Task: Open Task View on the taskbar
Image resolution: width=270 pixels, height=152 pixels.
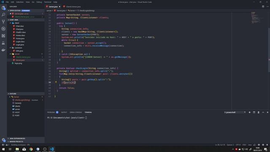Action: (x=10, y=149)
